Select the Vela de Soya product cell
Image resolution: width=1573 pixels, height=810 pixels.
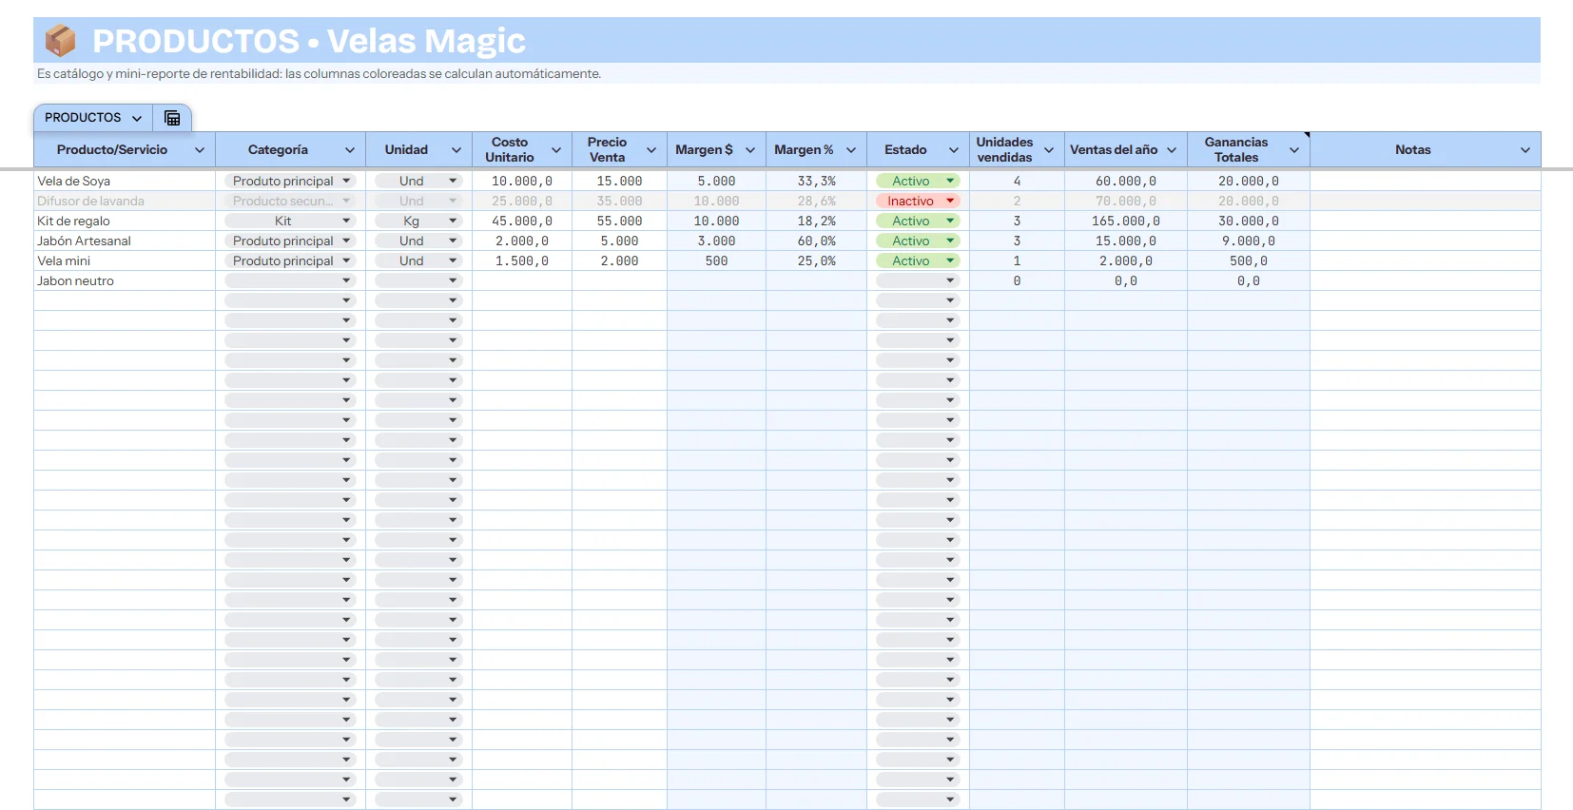(x=125, y=181)
